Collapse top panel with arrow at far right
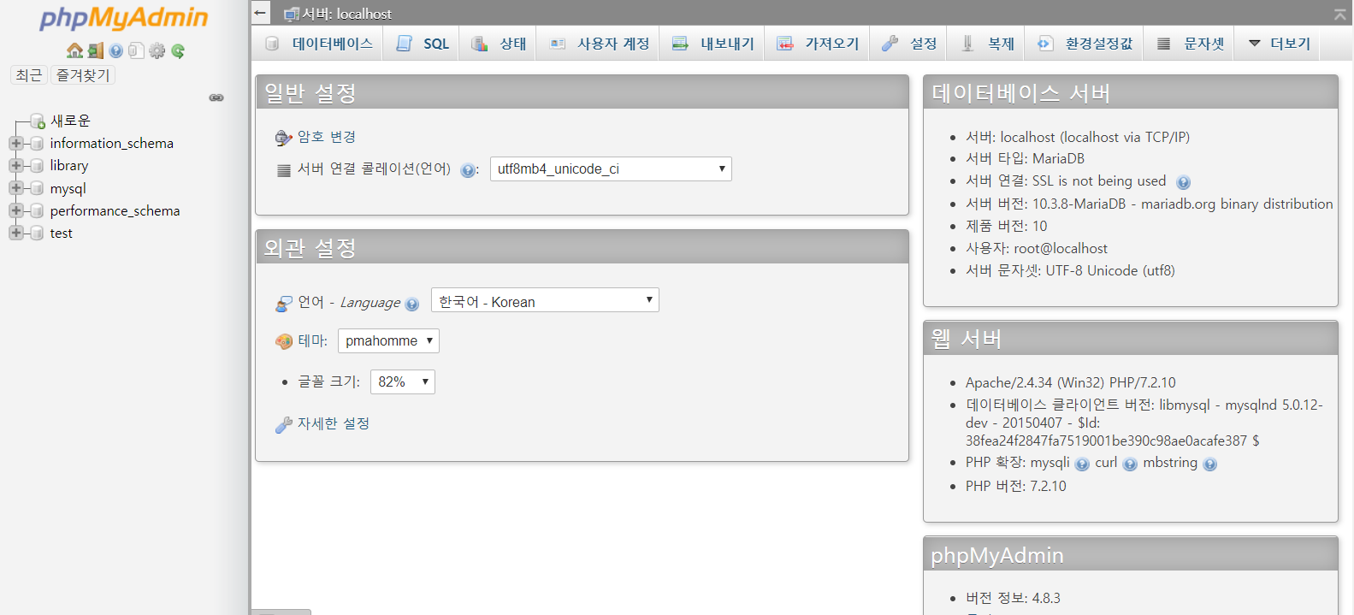The image size is (1354, 615). coord(1339,14)
